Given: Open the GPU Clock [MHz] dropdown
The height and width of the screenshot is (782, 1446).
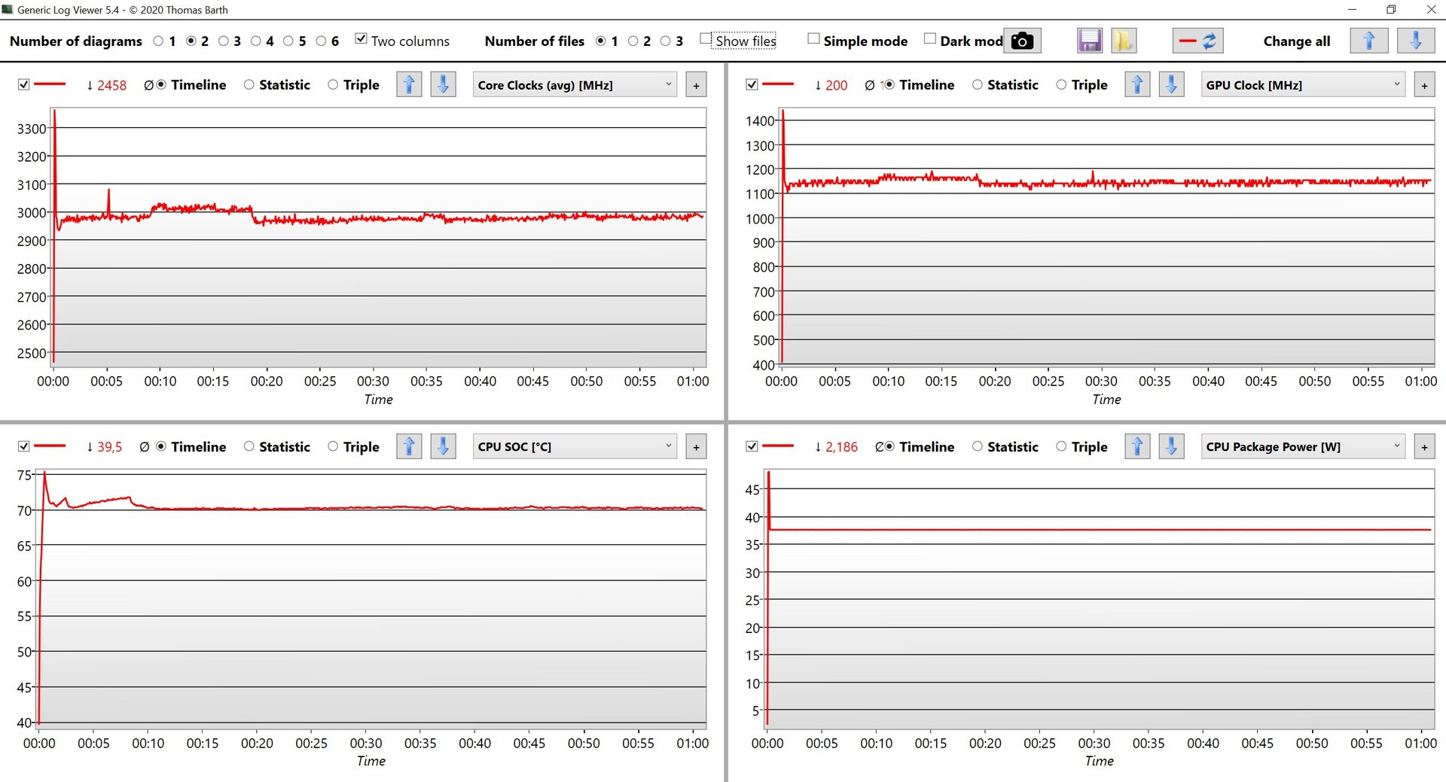Looking at the screenshot, I should pyautogui.click(x=1302, y=85).
